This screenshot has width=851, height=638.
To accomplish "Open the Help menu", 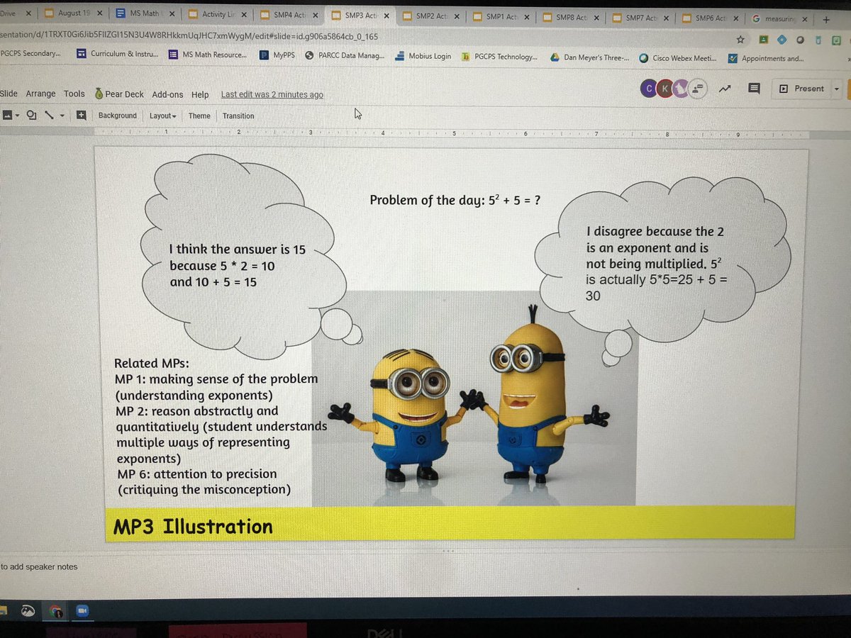I will click(200, 94).
